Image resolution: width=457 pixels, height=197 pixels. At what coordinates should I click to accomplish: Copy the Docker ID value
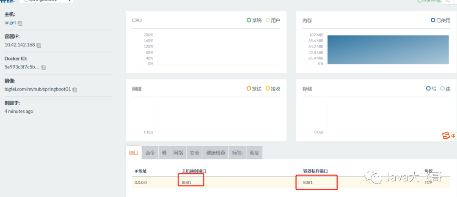click(44, 67)
